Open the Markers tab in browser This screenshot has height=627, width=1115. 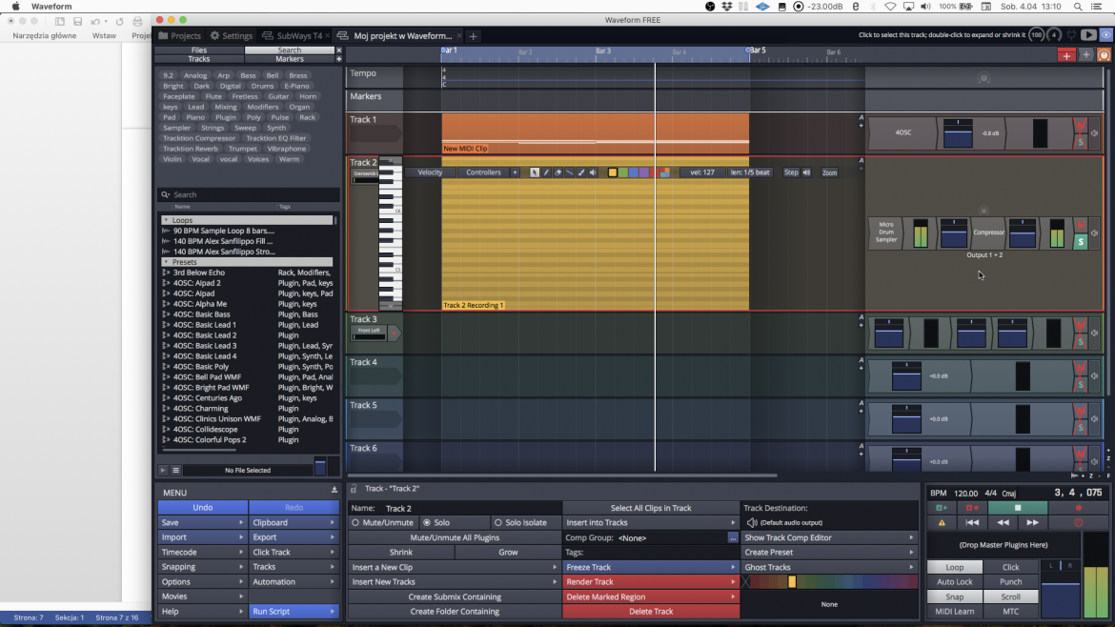point(290,59)
